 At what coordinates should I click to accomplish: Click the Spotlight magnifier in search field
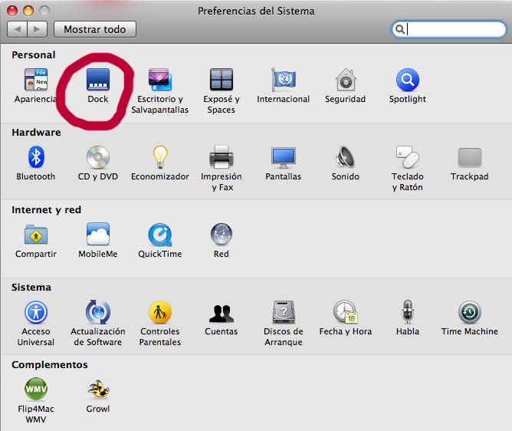point(400,29)
